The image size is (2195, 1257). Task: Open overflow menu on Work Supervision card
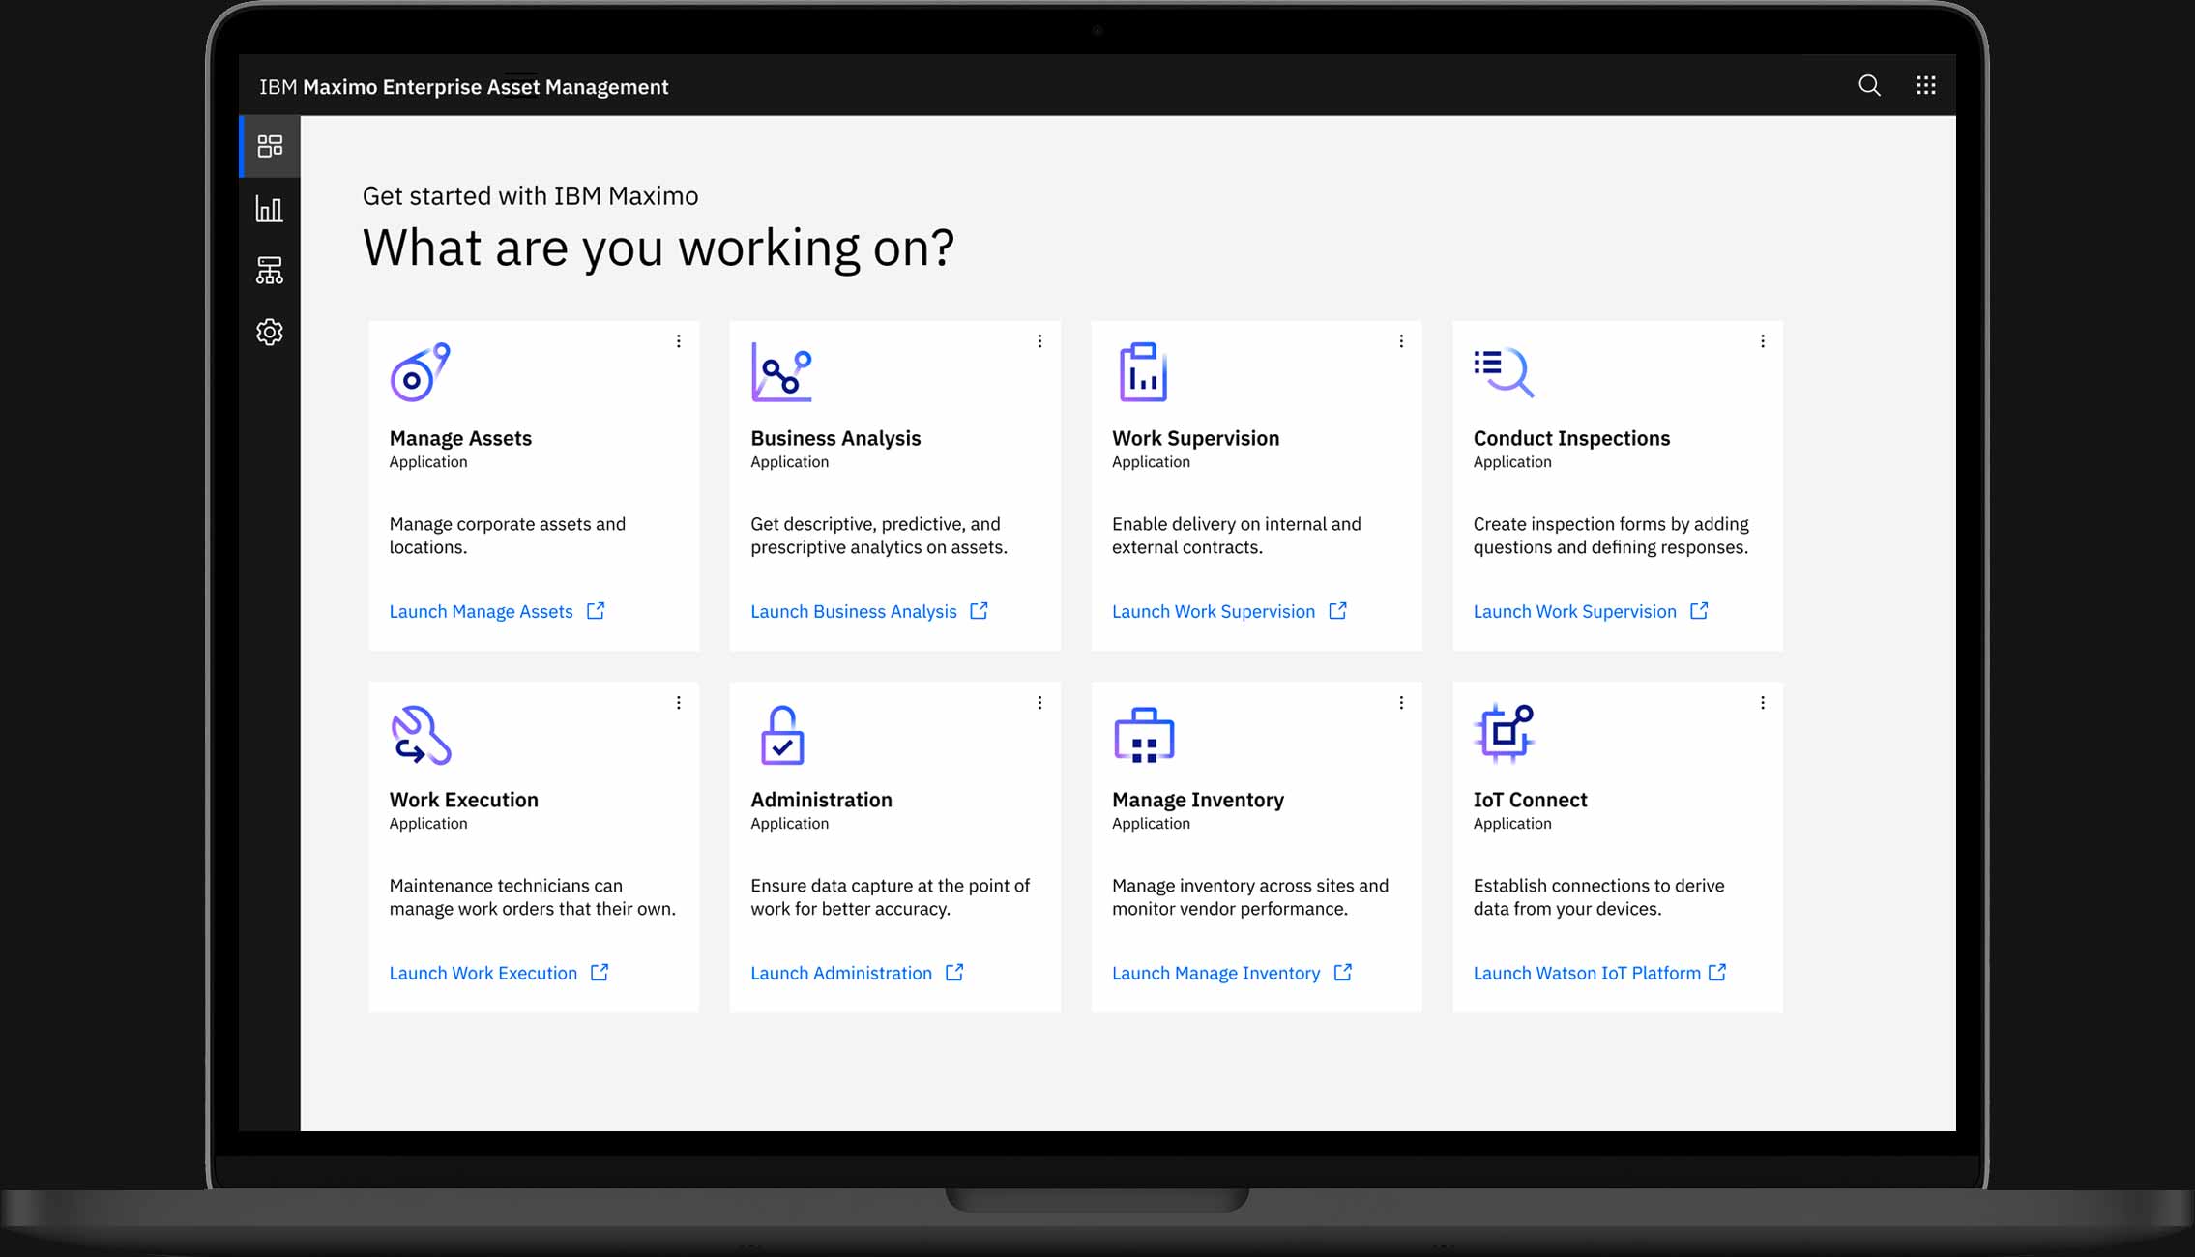coord(1401,341)
